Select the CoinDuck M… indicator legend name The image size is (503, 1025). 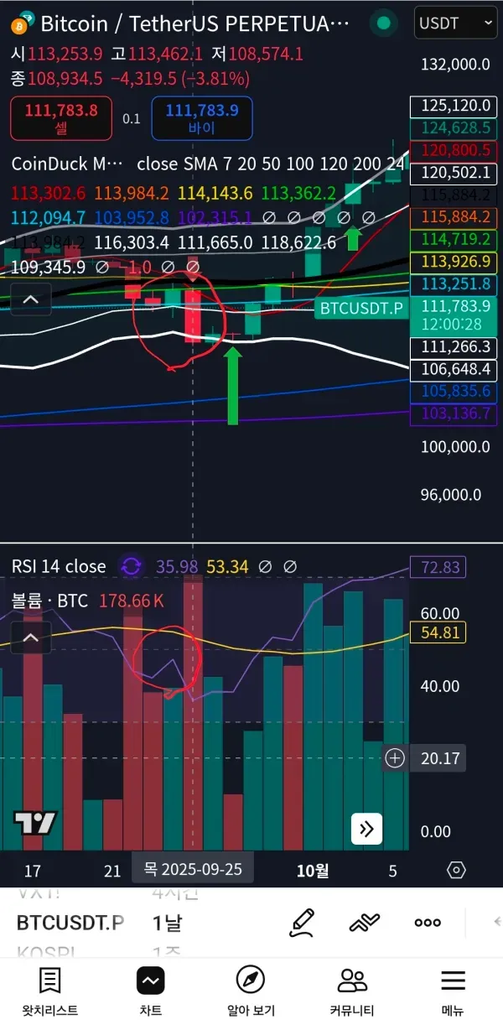(67, 164)
